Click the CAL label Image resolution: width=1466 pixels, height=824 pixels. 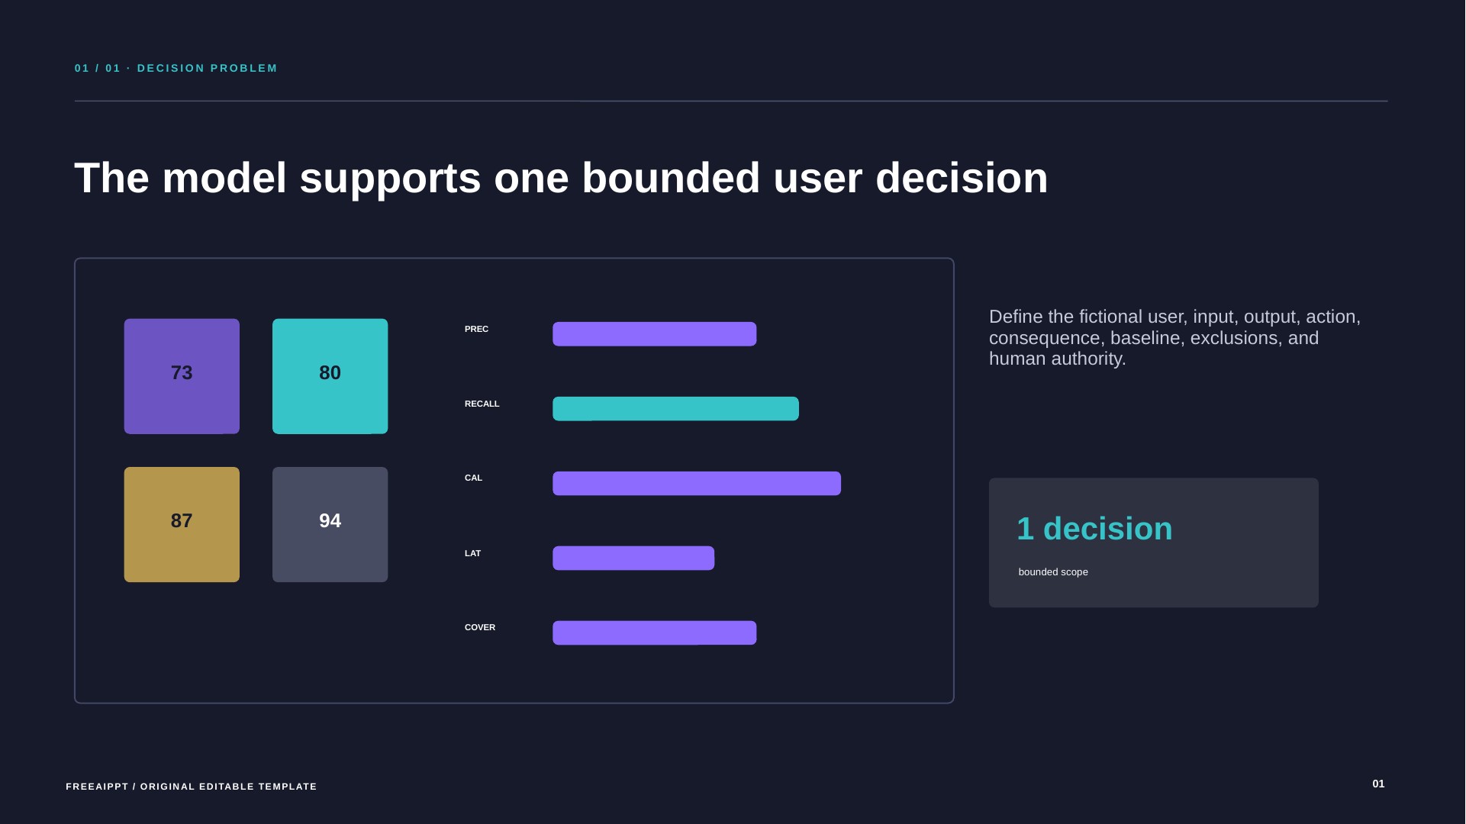coord(473,478)
